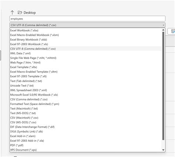Image resolution: width=175 pixels, height=157 pixels.
Task: Choose CSV UTF-8 (Comma delimited) list option
Action: [86, 49]
